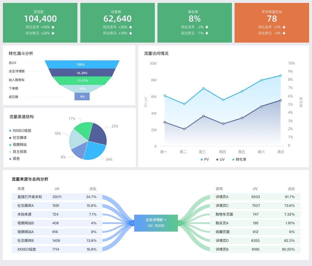Click the green chevron right of 点击详情数 node
Viewport: 312px width, 266px height.
point(180,223)
